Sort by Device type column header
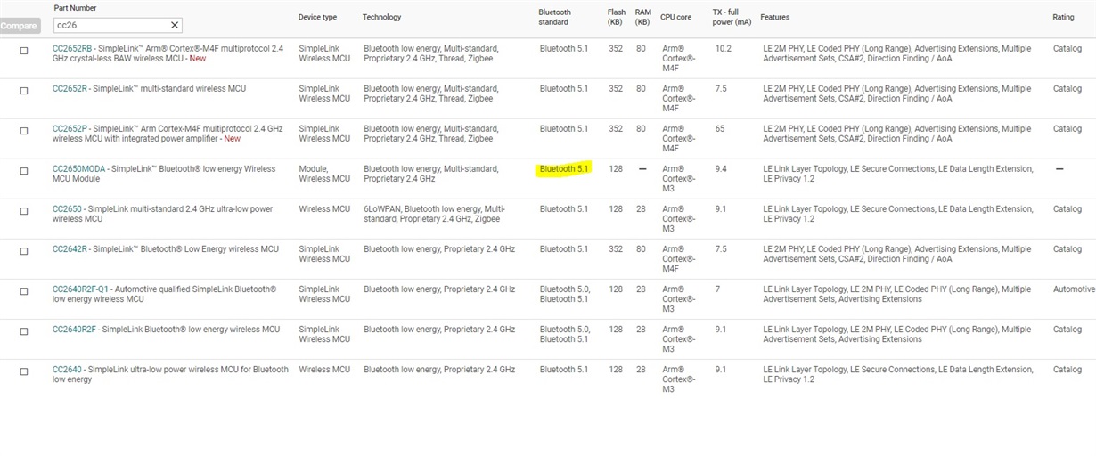Screen dimensions: 1096x456 pos(317,17)
